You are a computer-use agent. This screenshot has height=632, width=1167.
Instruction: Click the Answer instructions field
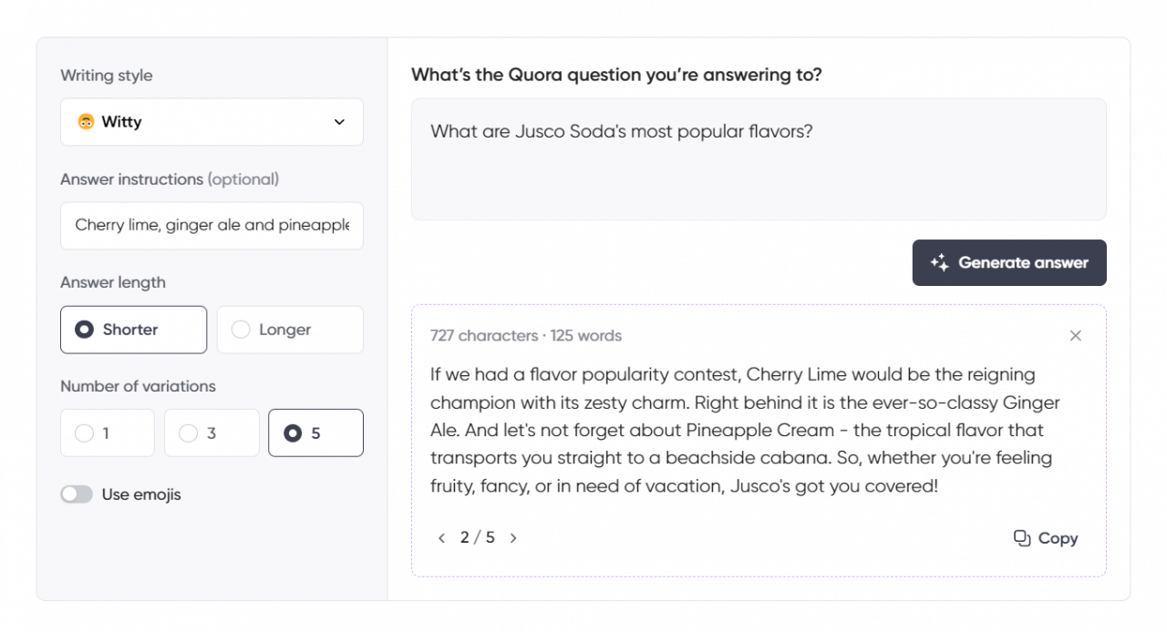[212, 225]
